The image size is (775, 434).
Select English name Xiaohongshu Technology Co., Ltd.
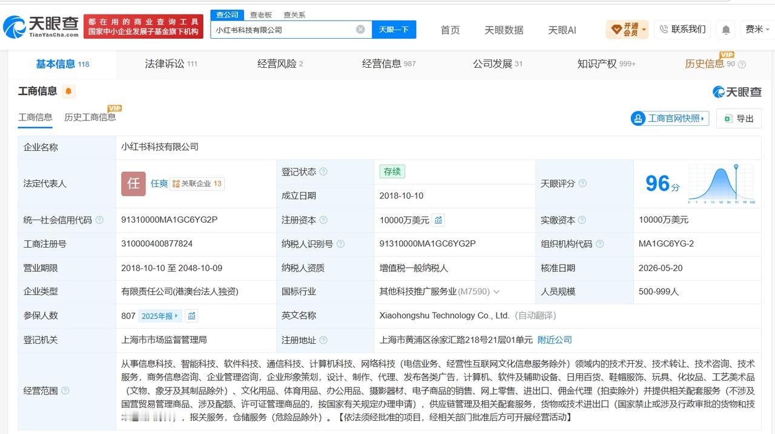click(x=444, y=316)
